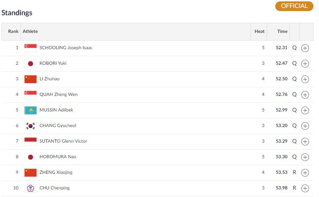Expand plus icon in KOBORI Yuki row
This screenshot has height=197, width=319.
pyautogui.click(x=305, y=64)
